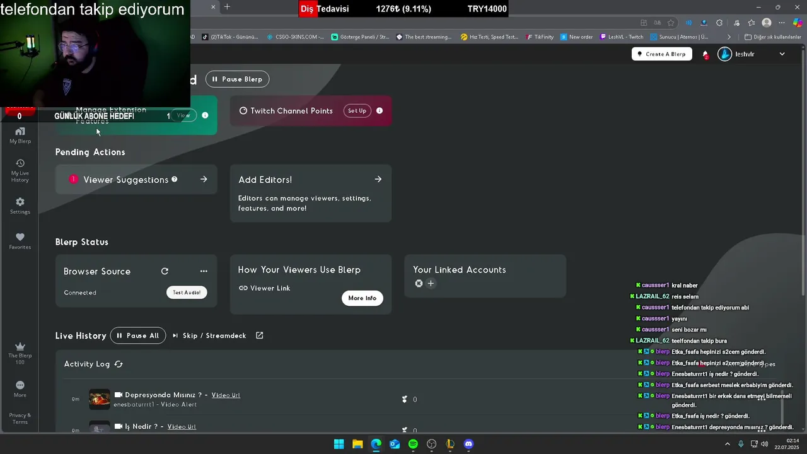The width and height of the screenshot is (807, 454).
Task: Open The best streaming bookmark
Action: (x=424, y=37)
